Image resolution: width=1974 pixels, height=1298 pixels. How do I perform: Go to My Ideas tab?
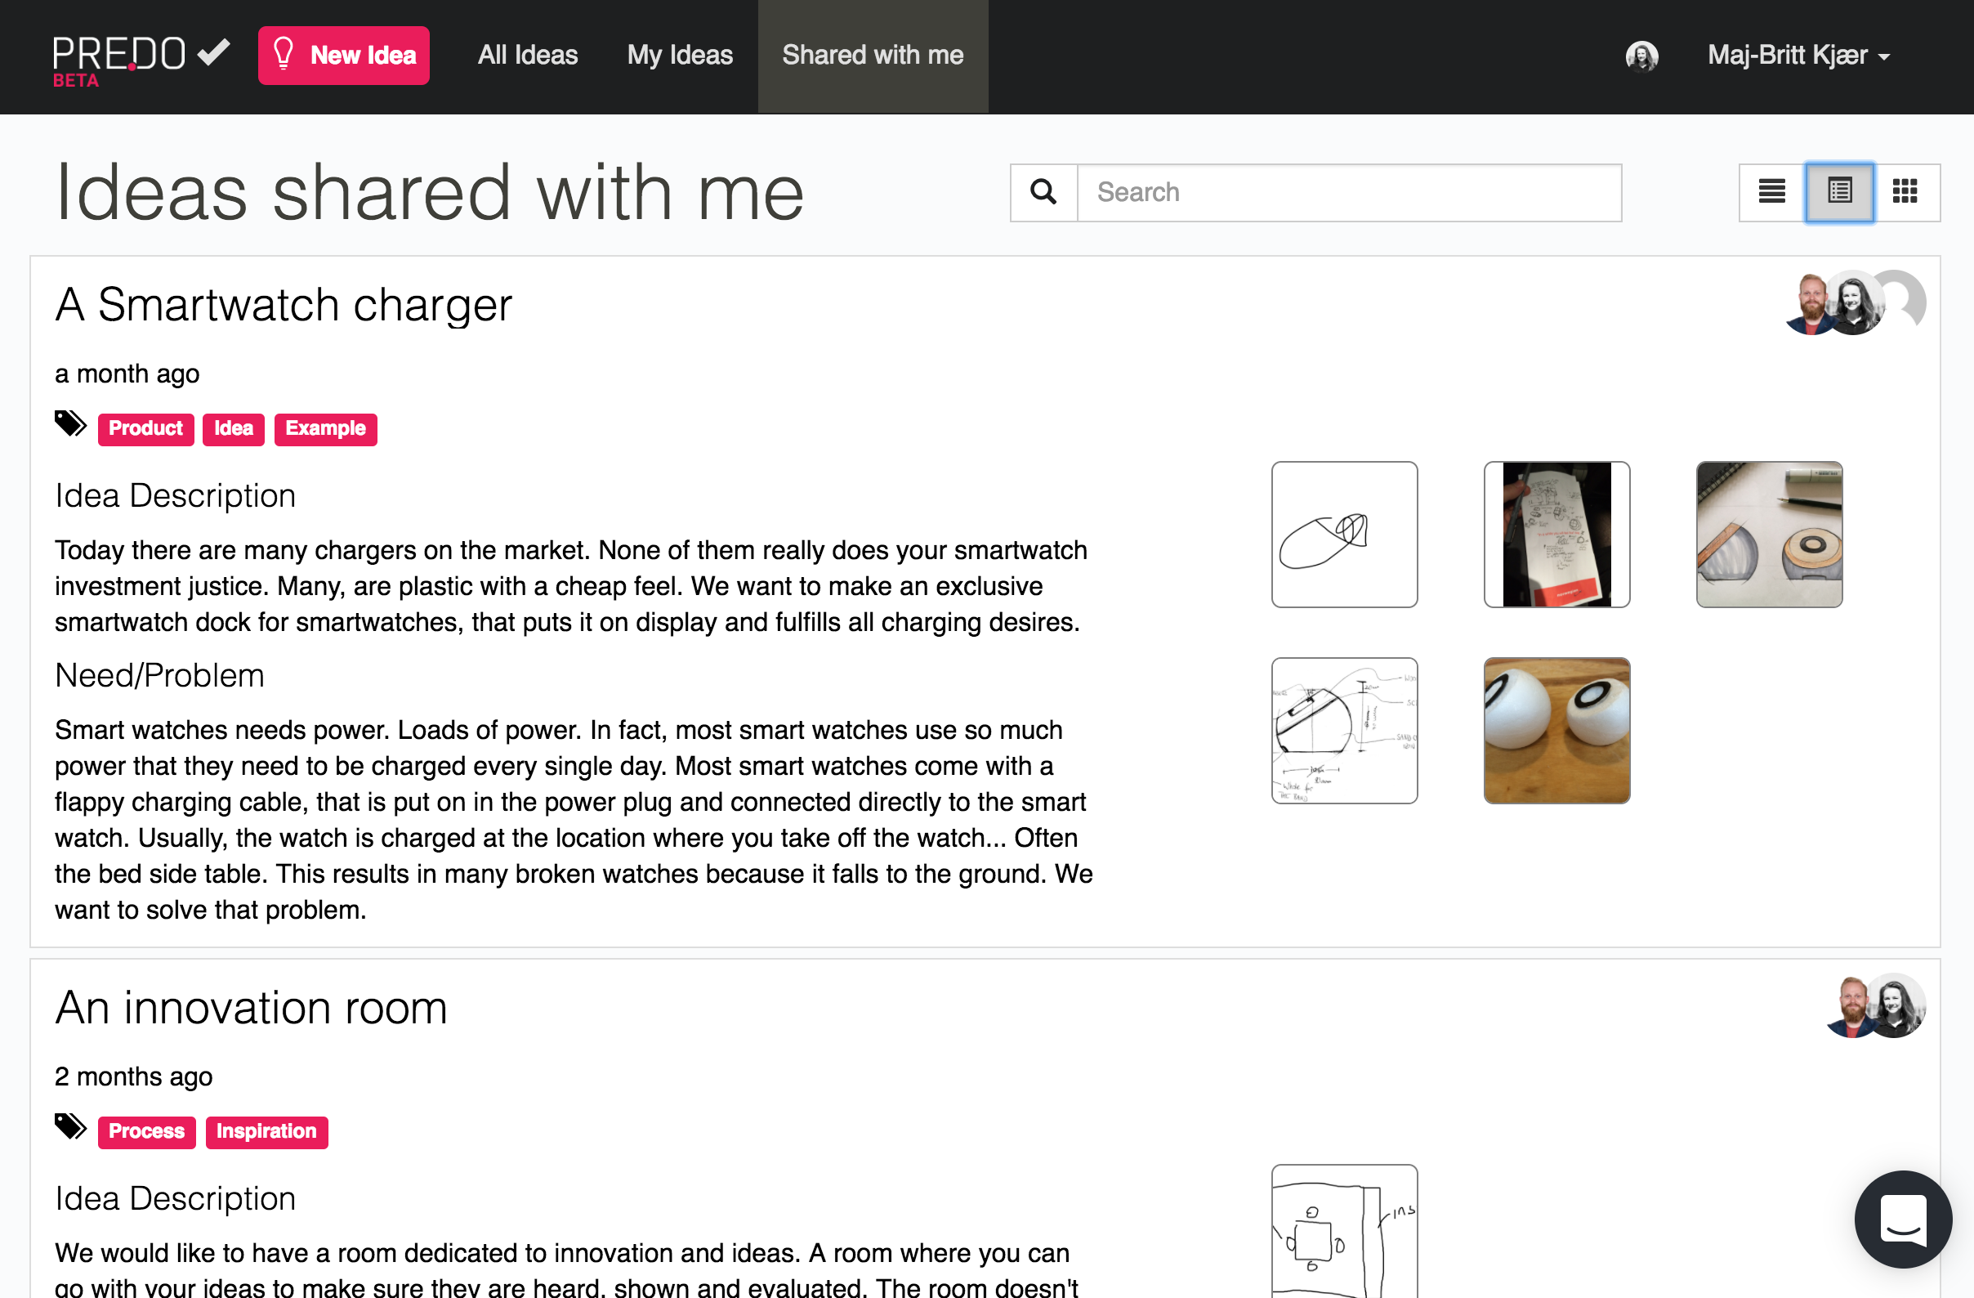680,56
